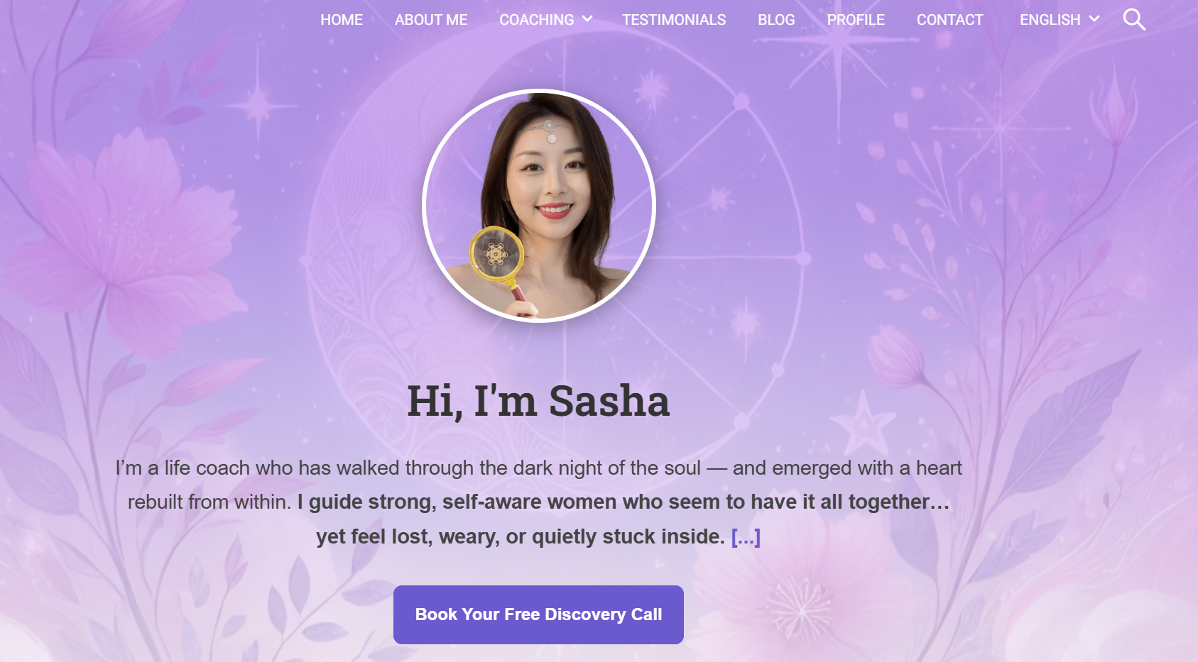
Task: Go to the Home menu item
Action: tap(342, 20)
